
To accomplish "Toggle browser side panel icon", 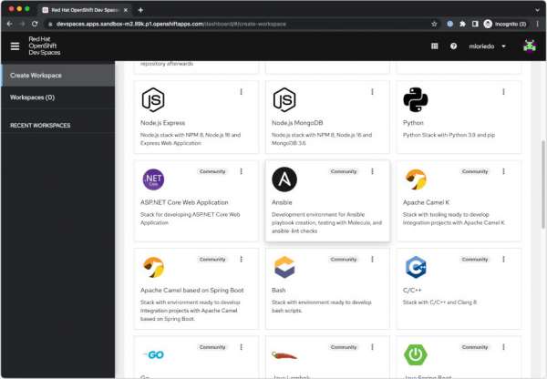I will pos(475,24).
